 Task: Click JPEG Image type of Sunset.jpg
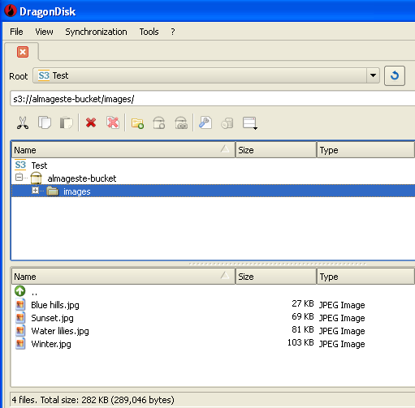[342, 318]
